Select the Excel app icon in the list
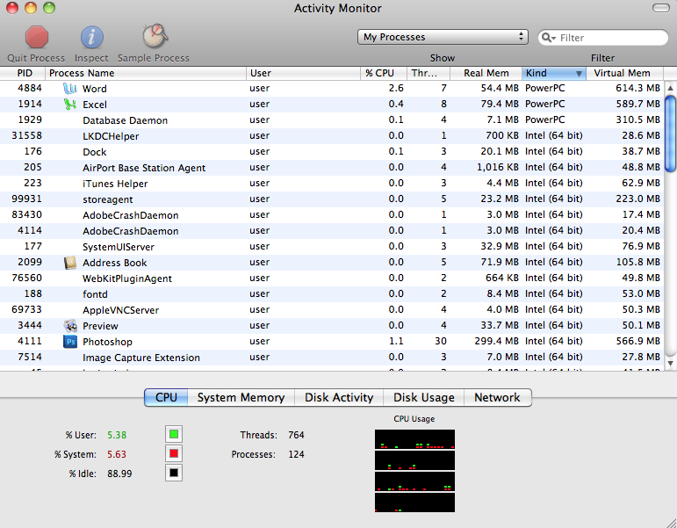Image resolution: width=677 pixels, height=528 pixels. pos(70,105)
